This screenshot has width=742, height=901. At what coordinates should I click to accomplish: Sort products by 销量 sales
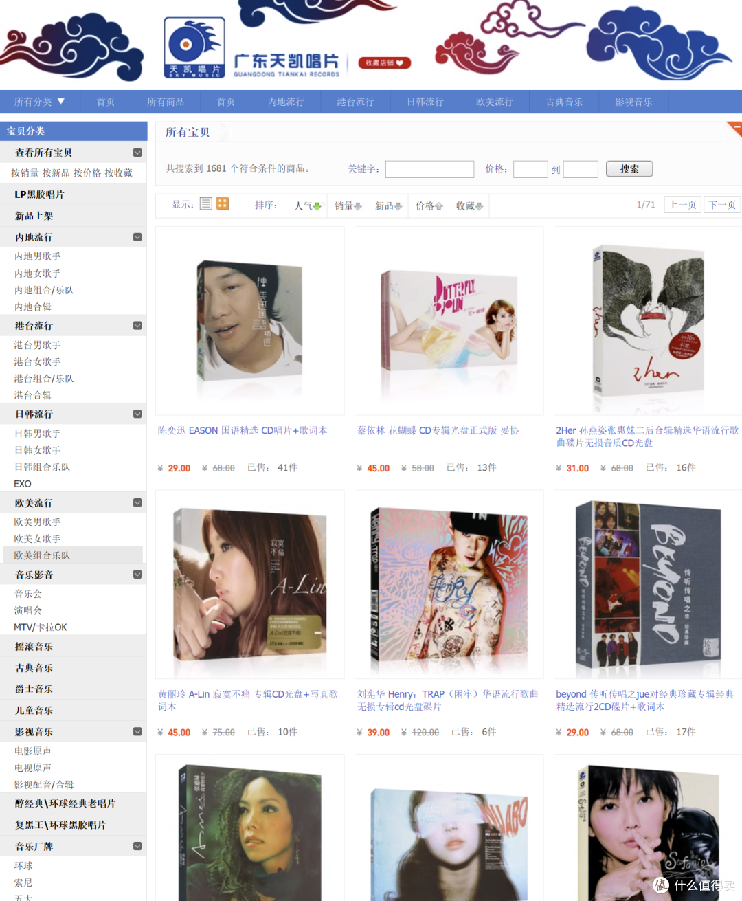348,205
